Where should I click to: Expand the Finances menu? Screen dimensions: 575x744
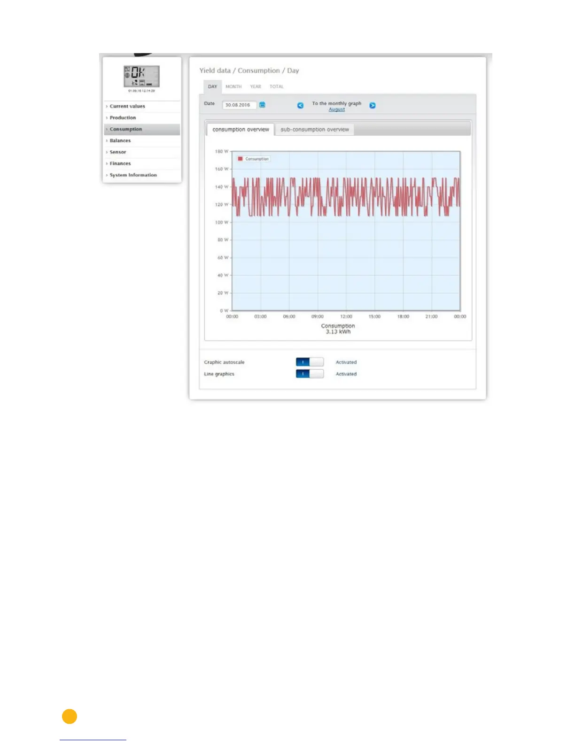pyautogui.click(x=142, y=163)
